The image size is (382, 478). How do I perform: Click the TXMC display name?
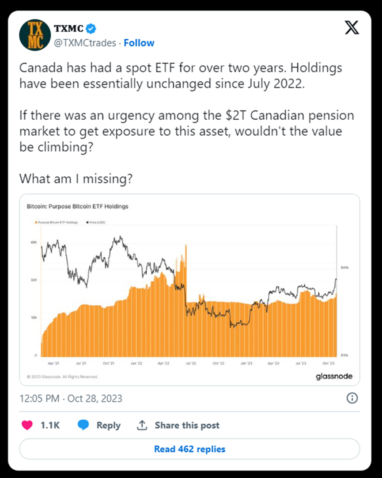(68, 29)
